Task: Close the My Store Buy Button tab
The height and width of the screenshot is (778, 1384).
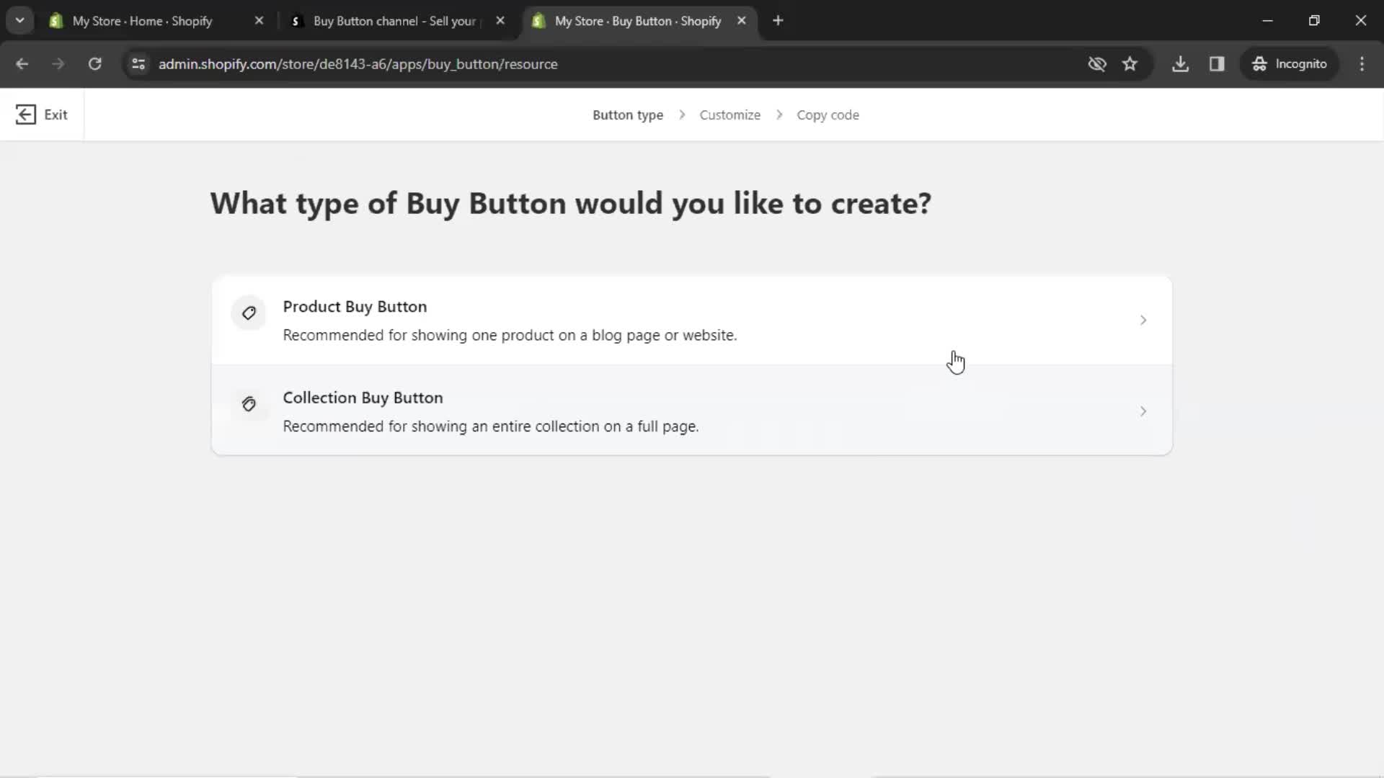Action: 741,21
